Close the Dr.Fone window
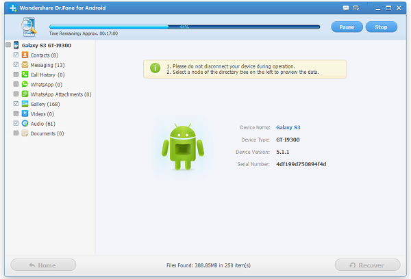The width and height of the screenshot is (411, 279). coord(399,8)
